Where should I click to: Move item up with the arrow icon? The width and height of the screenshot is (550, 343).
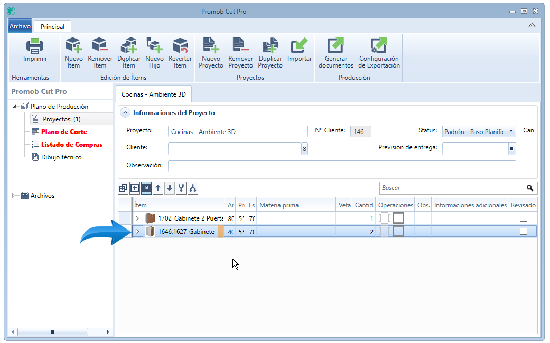[x=158, y=188]
